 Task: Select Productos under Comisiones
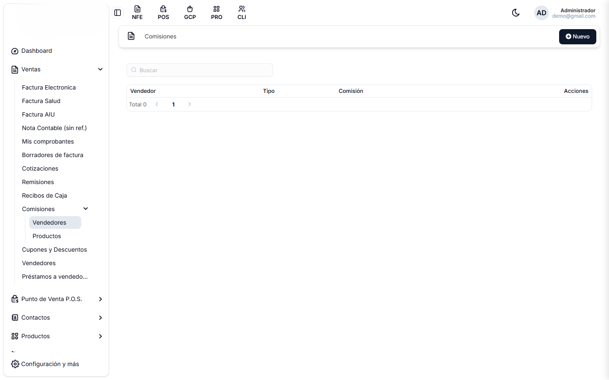(47, 236)
